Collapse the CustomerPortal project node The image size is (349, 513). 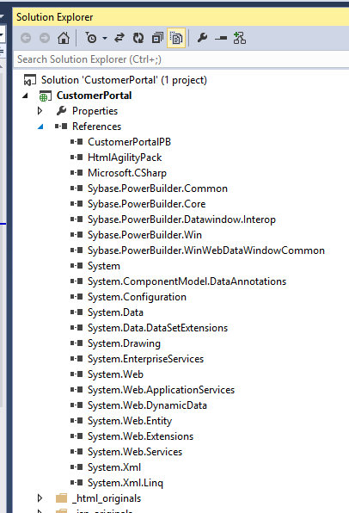[25, 96]
